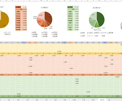Select the 1,500 cell under day 10
The width and height of the screenshot is (122, 101).
point(30,58)
